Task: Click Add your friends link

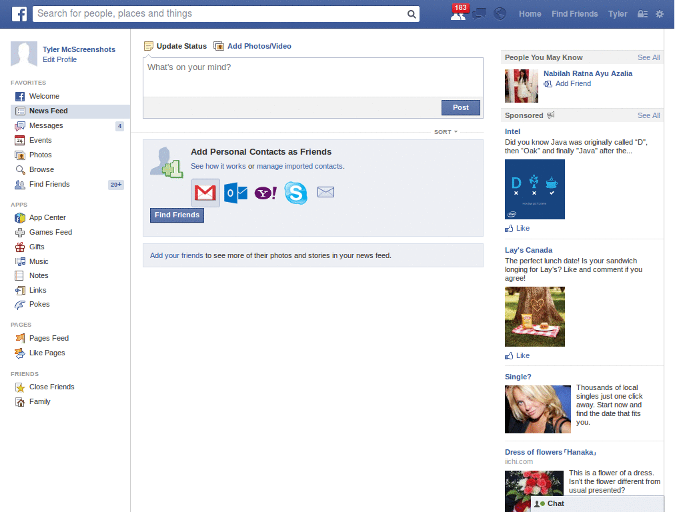Action: [176, 255]
